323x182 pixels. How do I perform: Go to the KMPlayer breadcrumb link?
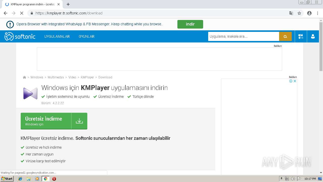[x=87, y=77]
